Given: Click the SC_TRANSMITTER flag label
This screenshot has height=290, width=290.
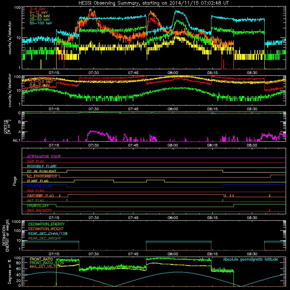Looking at the screenshot, I should 42,176.
